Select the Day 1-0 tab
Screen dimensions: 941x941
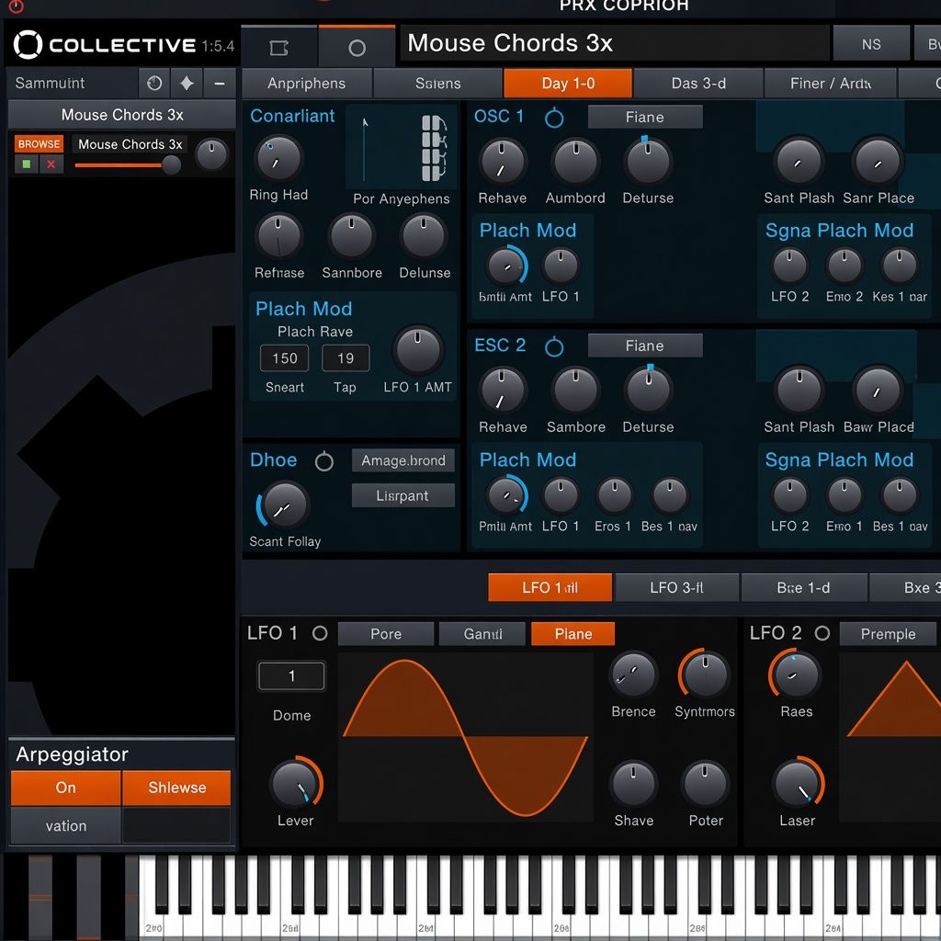568,84
